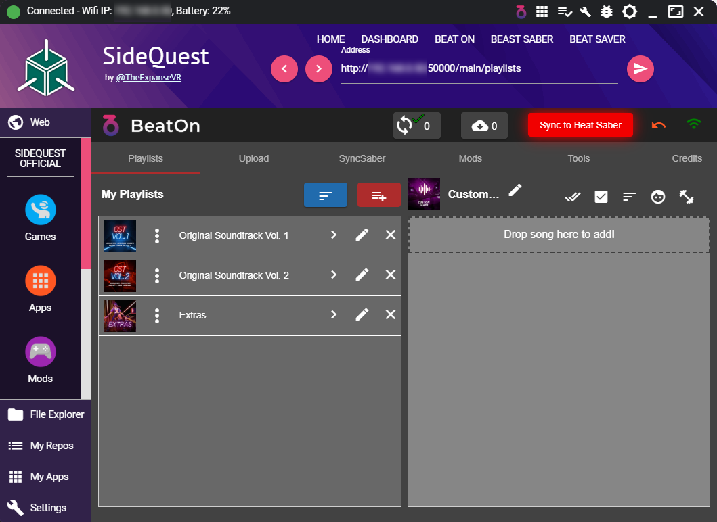Open the cloud downloads counter
The height and width of the screenshot is (522, 717).
point(484,125)
